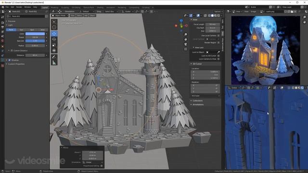Toggle the Custom Distance checkbox

pos(12,50)
